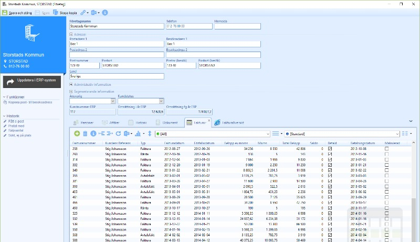Sort by Total Belopp column header
This screenshot has height=242, width=420.
pyautogui.click(x=291, y=143)
